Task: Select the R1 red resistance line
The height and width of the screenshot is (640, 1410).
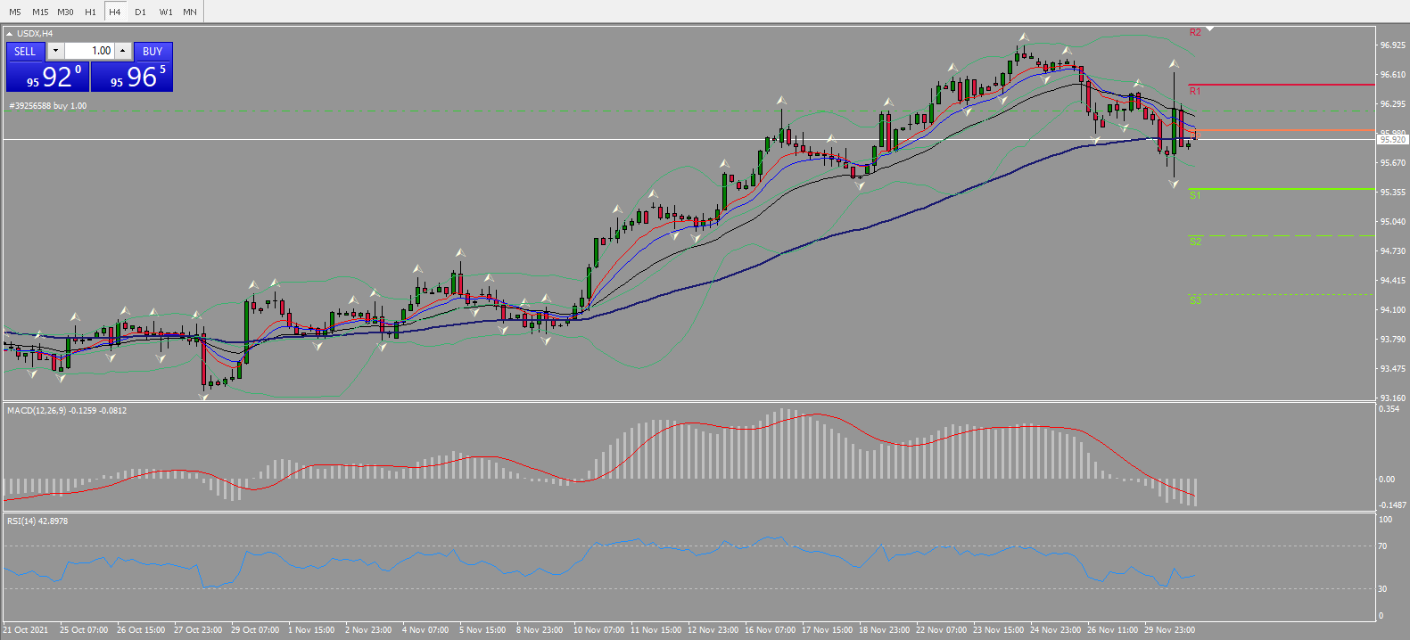Action: click(1282, 85)
